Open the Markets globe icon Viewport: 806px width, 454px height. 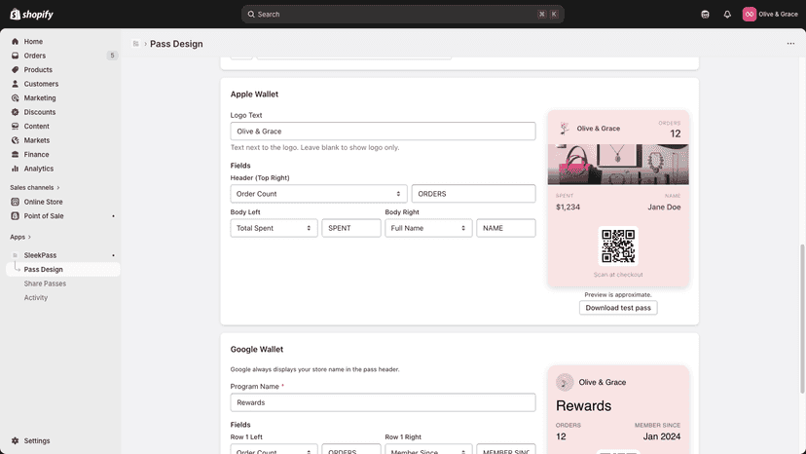point(15,140)
